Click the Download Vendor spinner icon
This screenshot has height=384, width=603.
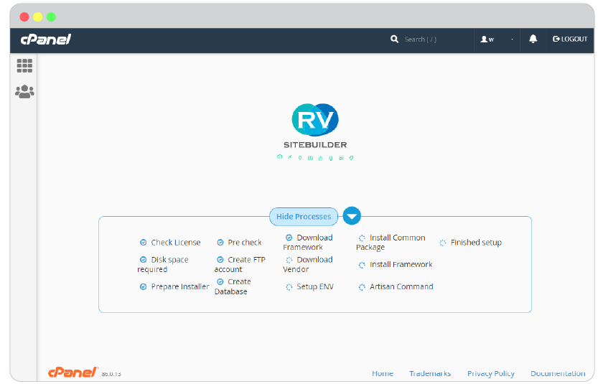289,260
